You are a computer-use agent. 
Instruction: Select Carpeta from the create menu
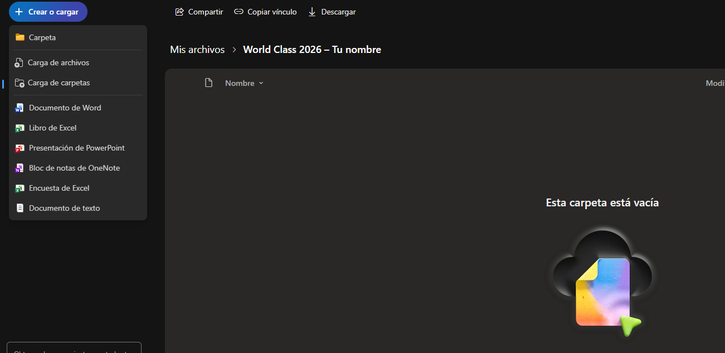click(41, 37)
